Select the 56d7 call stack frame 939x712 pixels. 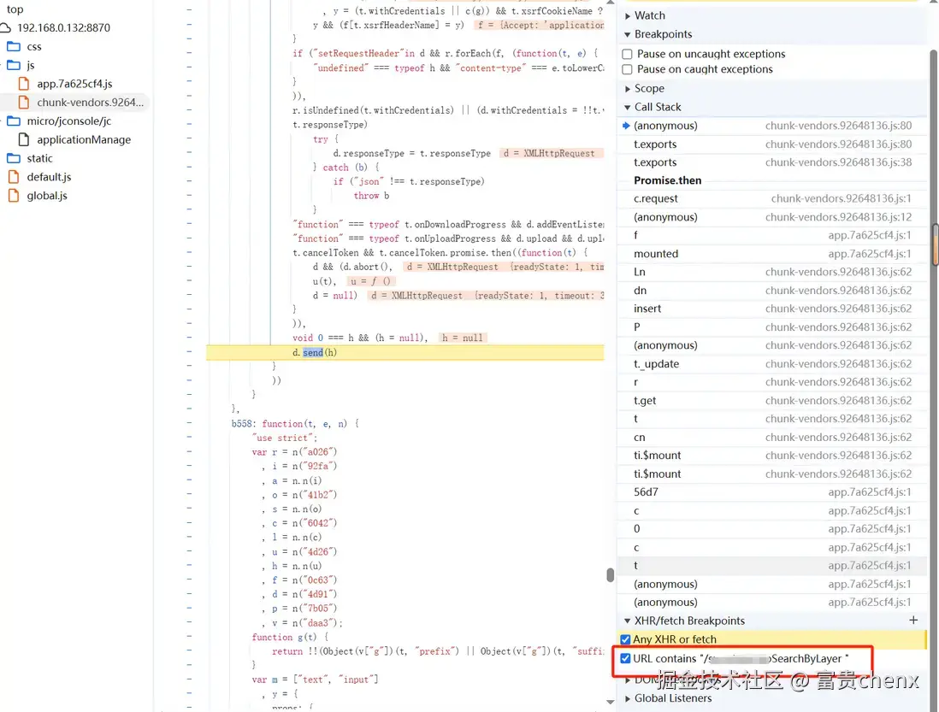point(772,491)
